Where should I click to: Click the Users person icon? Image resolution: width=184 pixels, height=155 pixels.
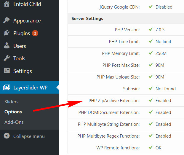tap(7, 46)
